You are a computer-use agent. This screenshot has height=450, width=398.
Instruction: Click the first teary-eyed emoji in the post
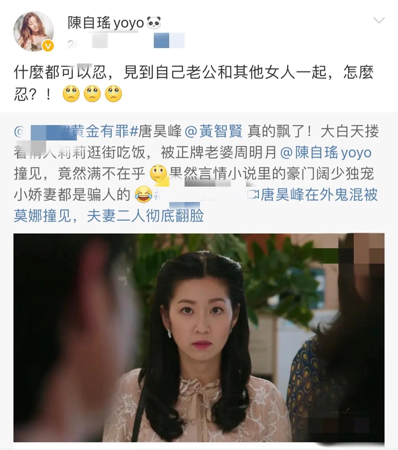click(x=71, y=94)
